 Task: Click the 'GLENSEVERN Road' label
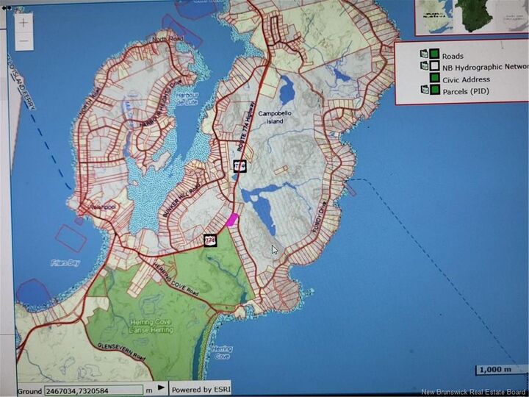point(122,351)
